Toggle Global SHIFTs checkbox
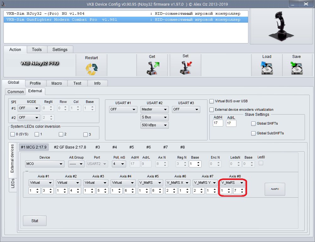Viewport: 315px width, 242px height. pyautogui.click(x=253, y=124)
